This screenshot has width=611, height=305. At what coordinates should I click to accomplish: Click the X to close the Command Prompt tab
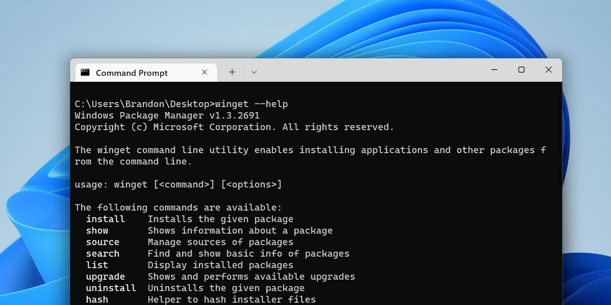click(204, 72)
